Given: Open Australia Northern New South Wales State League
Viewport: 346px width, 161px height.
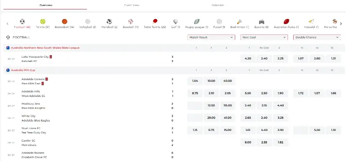Looking at the screenshot, I should tap(45, 48).
